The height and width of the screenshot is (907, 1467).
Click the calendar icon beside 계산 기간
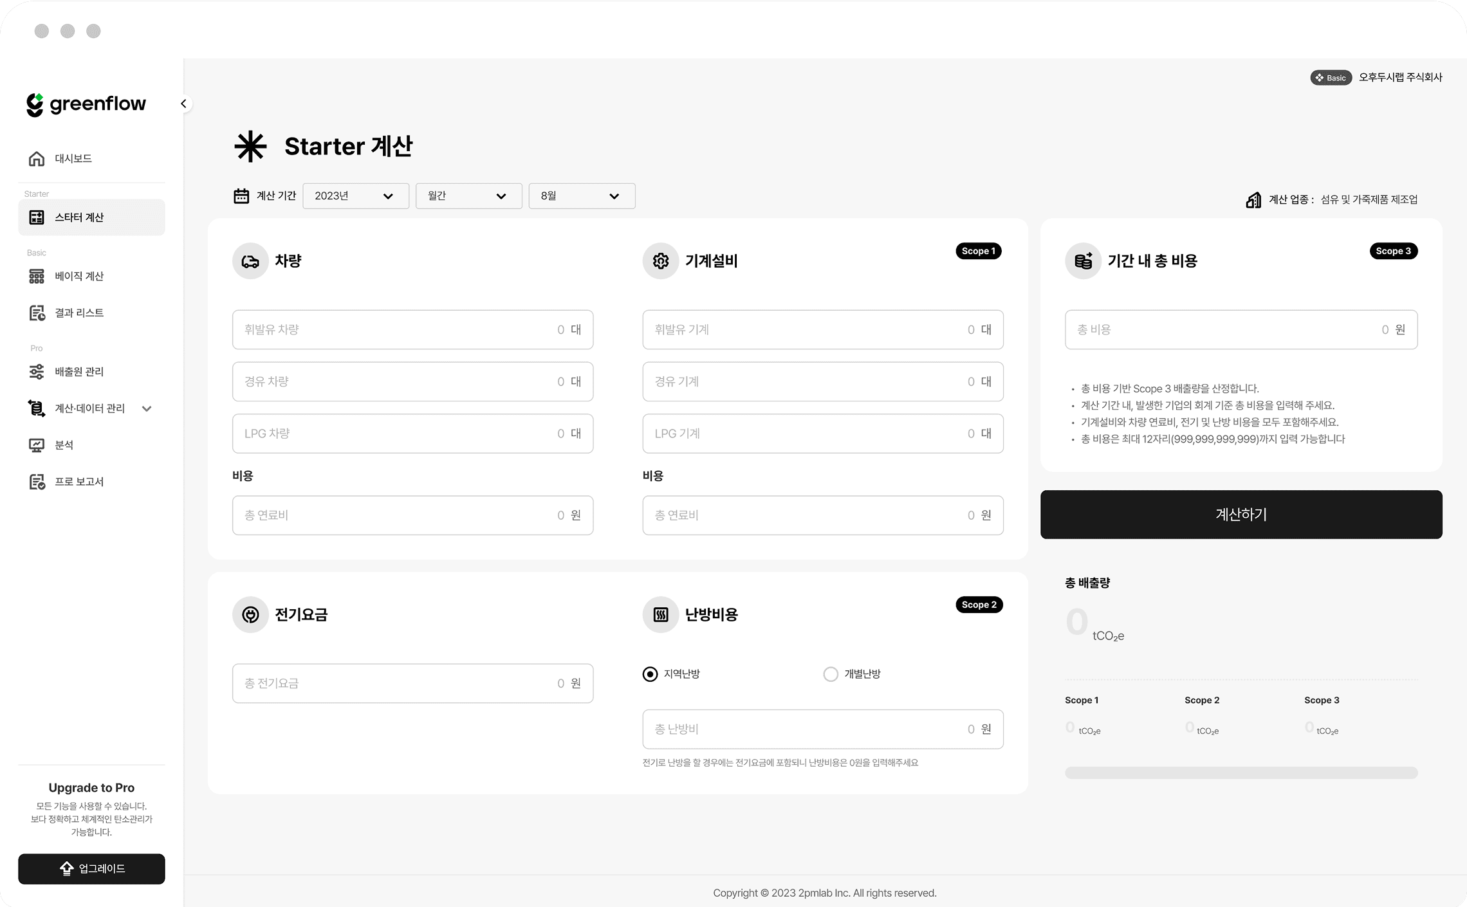[241, 196]
